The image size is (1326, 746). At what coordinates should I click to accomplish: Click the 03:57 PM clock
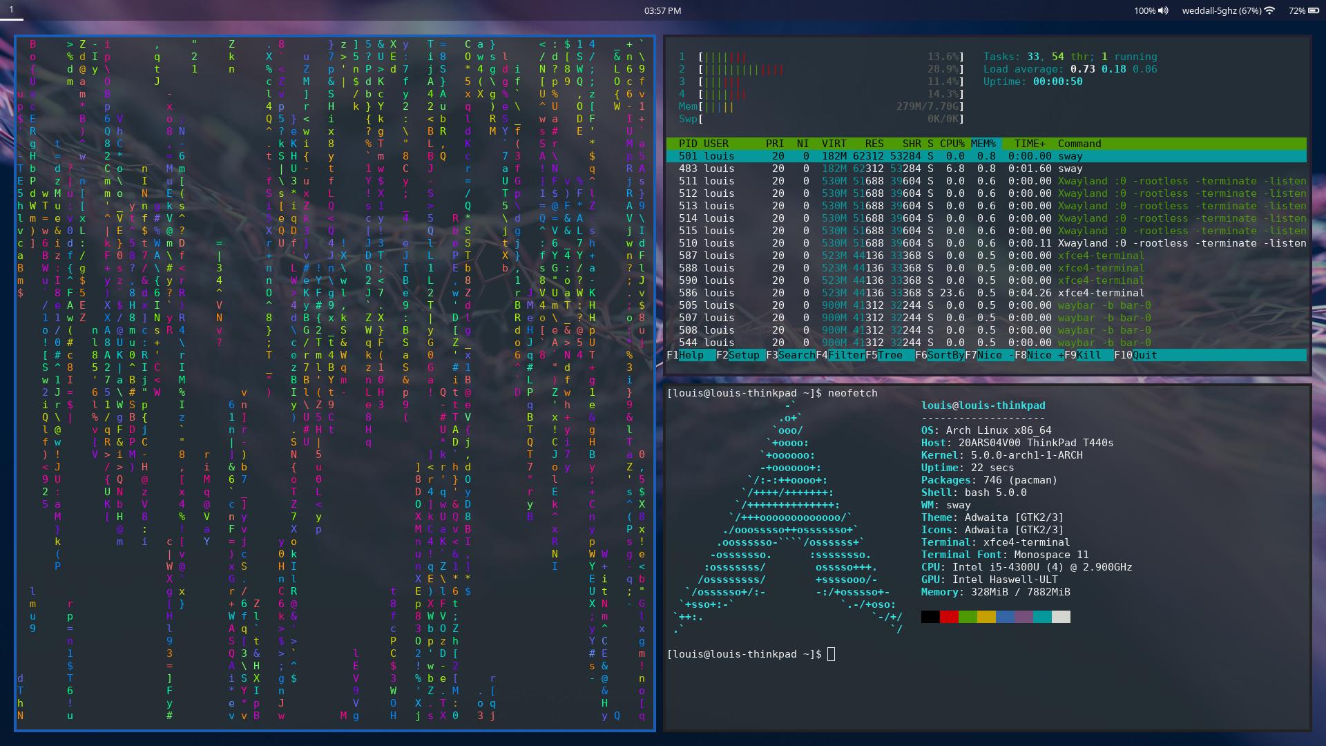point(662,10)
